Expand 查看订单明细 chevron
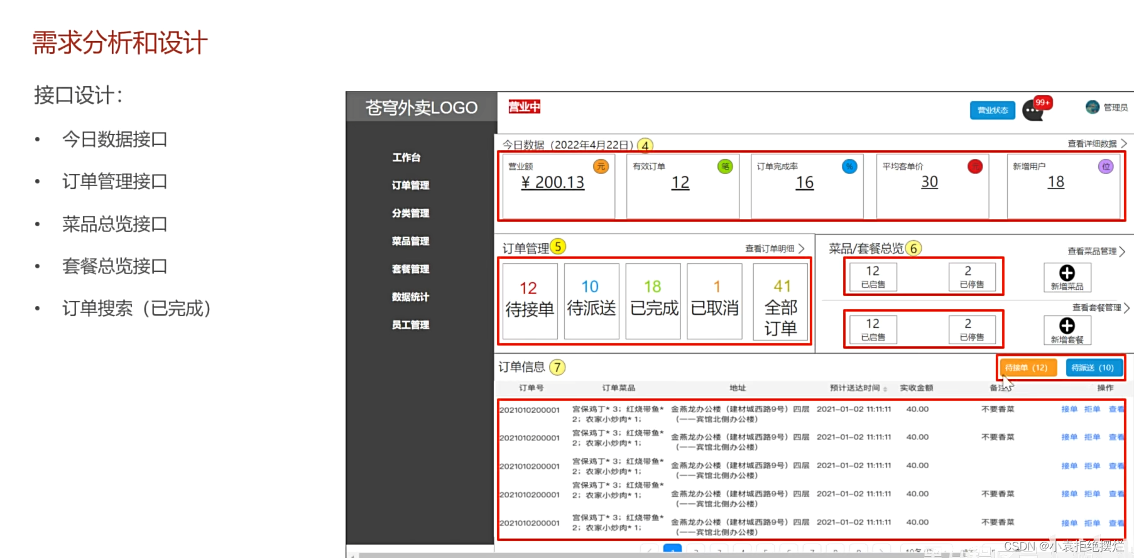This screenshot has width=1134, height=558. tap(801, 249)
